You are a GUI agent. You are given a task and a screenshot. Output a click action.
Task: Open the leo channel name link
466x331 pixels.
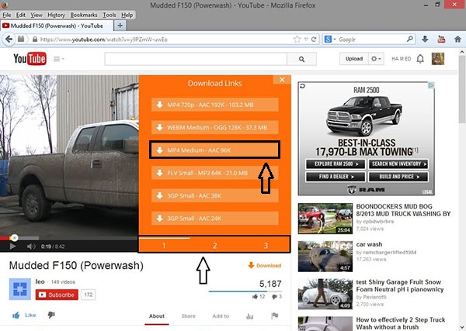[40, 281]
